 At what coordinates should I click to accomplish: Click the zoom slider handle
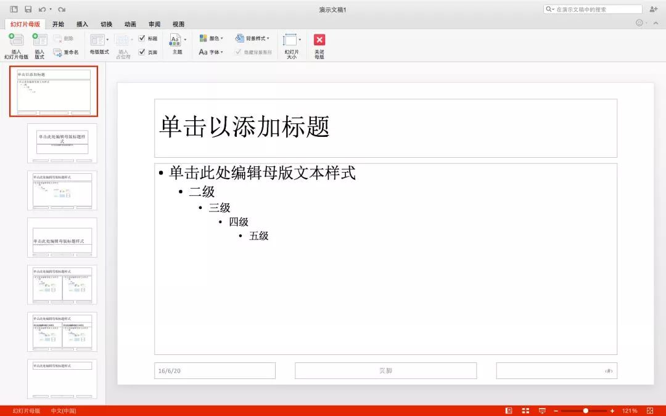(586, 410)
